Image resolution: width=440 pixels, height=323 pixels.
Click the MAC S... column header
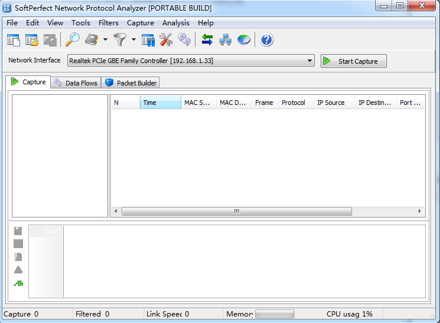click(198, 103)
